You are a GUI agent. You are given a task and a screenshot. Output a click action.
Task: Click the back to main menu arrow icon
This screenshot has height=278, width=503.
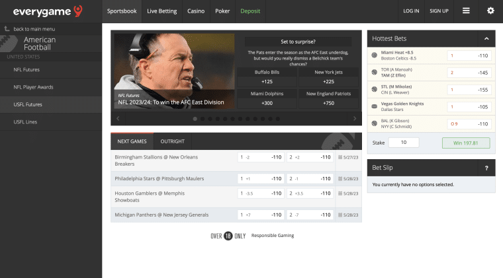click(x=7, y=29)
